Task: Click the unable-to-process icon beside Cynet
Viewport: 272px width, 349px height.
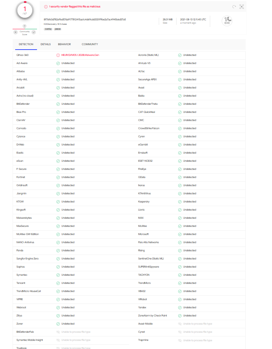Action: pos(180,332)
